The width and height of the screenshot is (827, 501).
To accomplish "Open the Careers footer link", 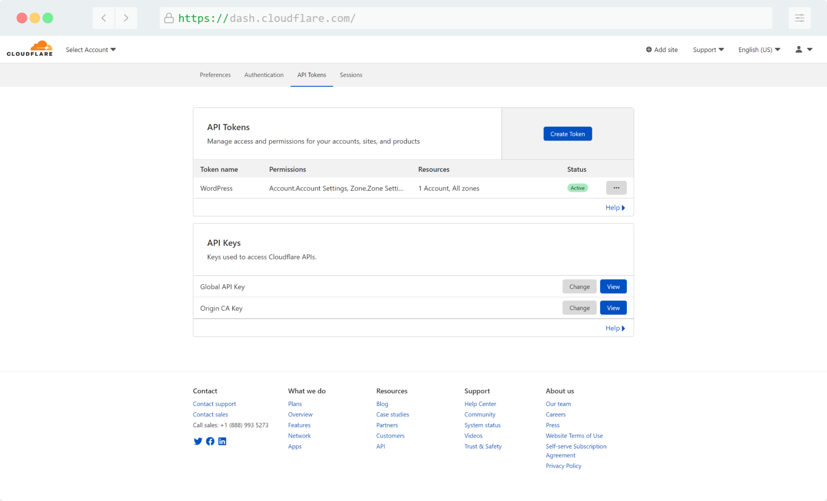I will [556, 414].
